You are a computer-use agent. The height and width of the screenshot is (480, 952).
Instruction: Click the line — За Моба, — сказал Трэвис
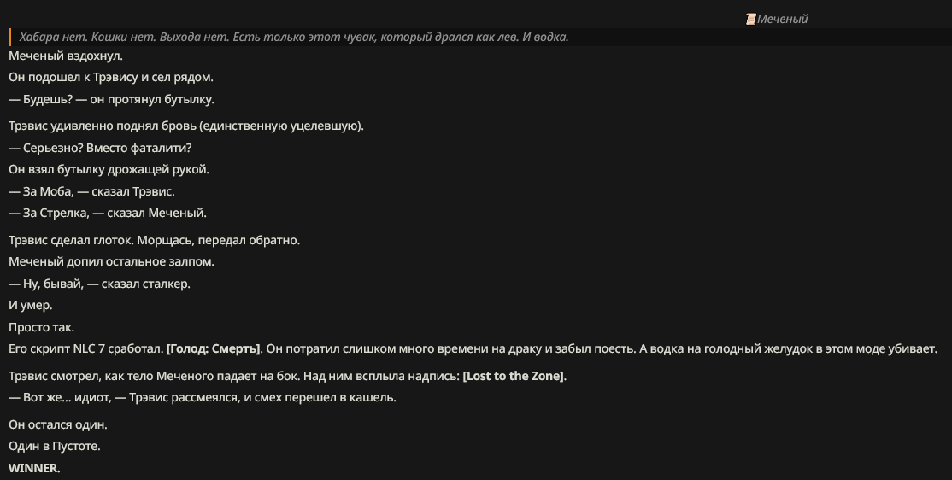[x=91, y=192]
